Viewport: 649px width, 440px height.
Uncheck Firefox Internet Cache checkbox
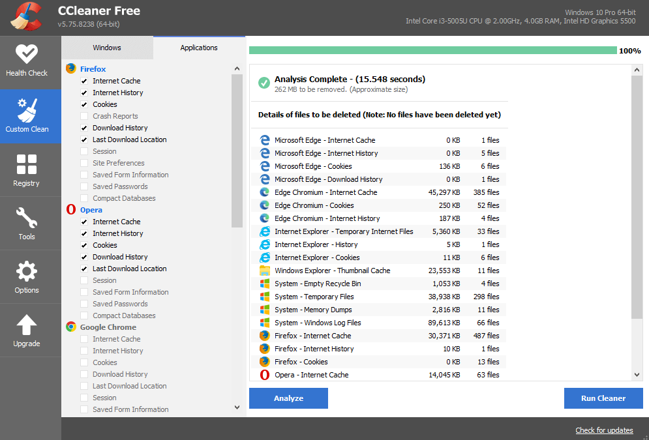84,81
